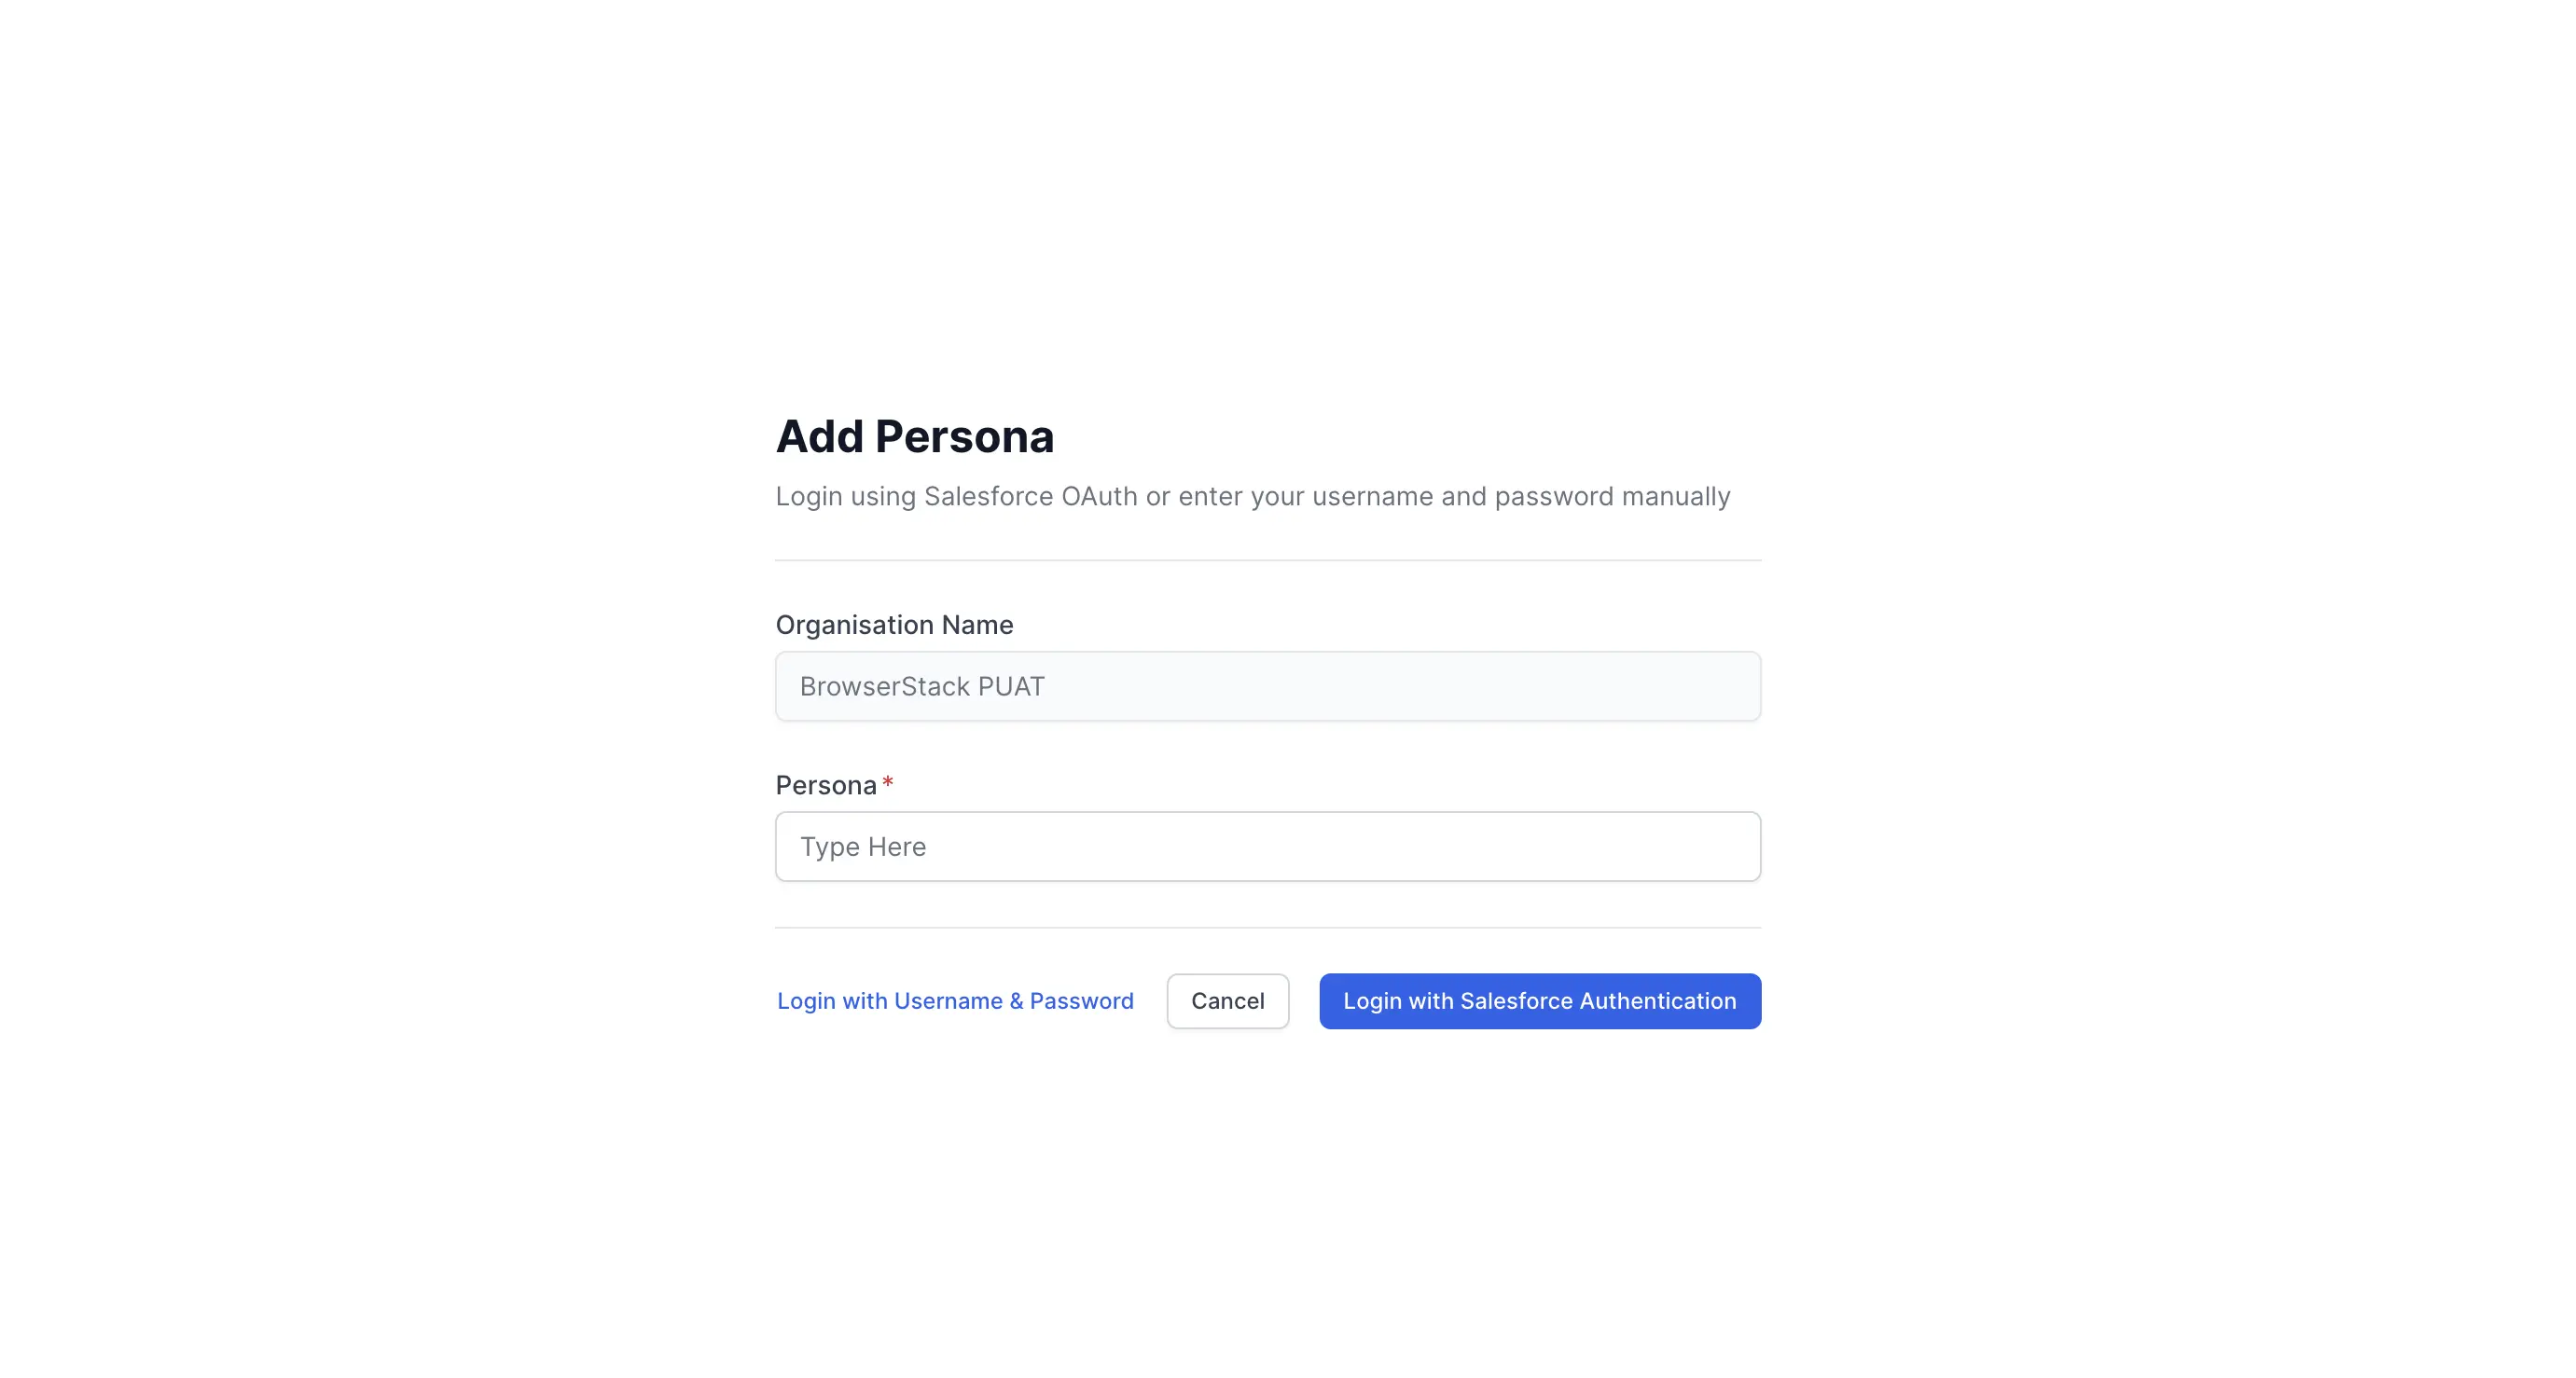Select the OAuth instruction text below Add Persona
Screen dimensions: 2576x1378
(1252, 496)
